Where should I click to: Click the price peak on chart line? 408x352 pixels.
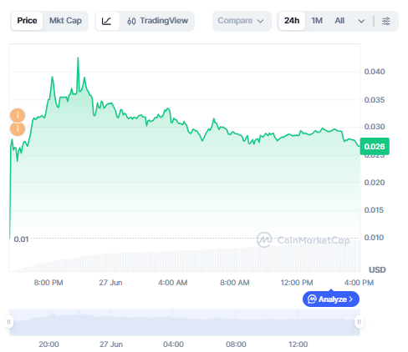(x=78, y=58)
